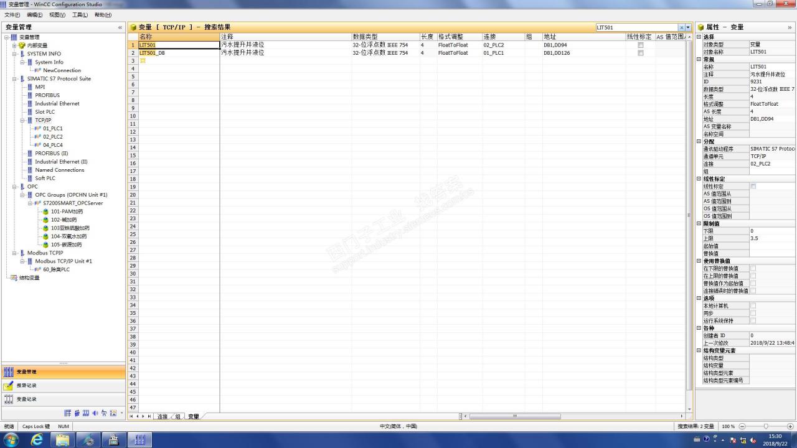Select the 内部变量 node icon
The width and height of the screenshot is (797, 448).
[22, 45]
